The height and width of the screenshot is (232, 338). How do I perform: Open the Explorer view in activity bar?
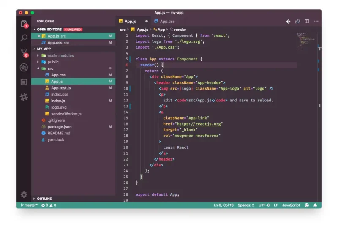pos(24,24)
